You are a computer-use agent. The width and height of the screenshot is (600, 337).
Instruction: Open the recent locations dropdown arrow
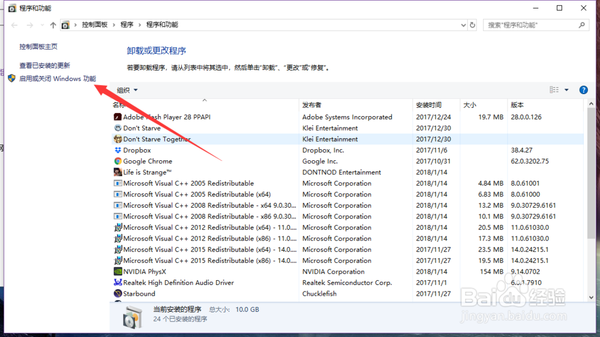click(42, 25)
